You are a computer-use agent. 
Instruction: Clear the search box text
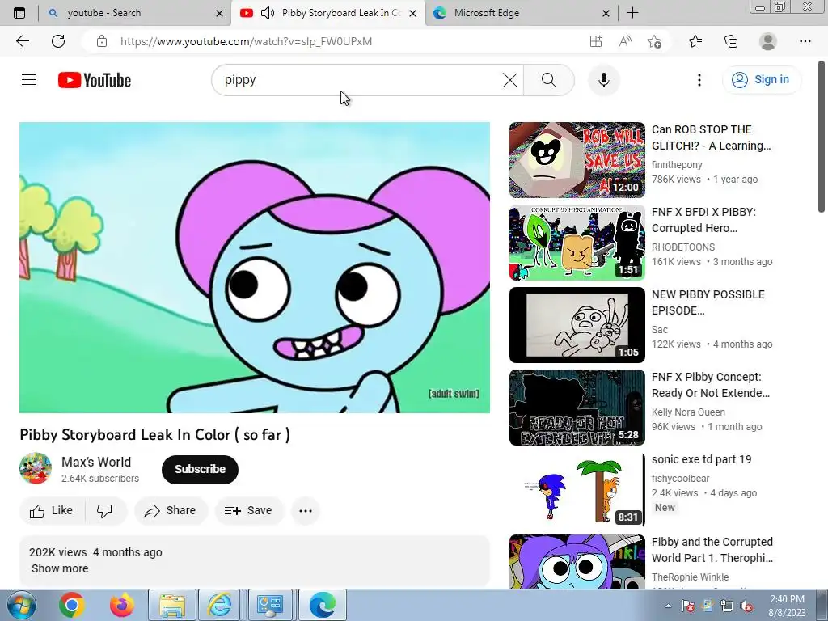pos(509,80)
